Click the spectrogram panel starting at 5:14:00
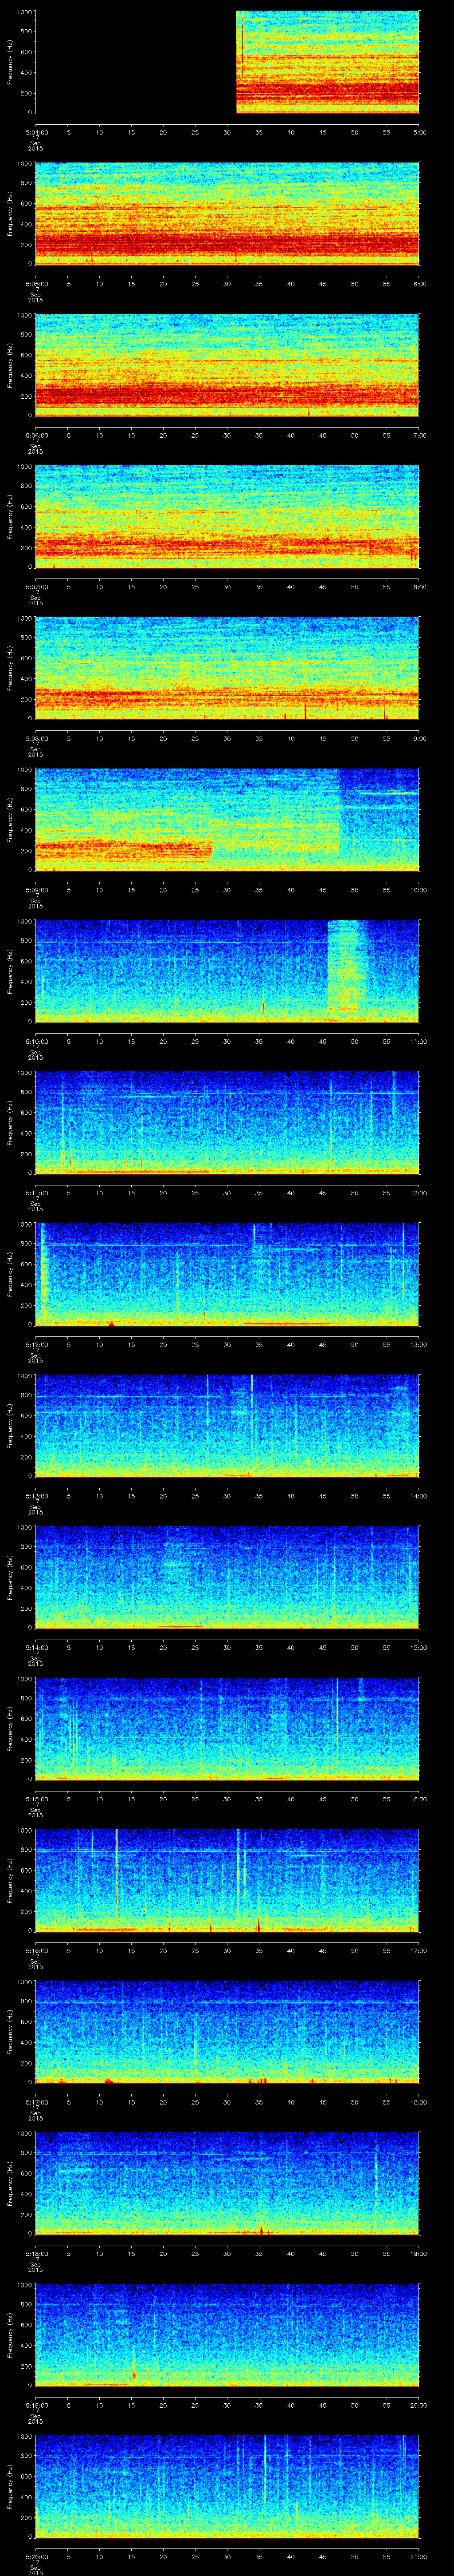The image size is (454, 2576). pyautogui.click(x=227, y=1577)
